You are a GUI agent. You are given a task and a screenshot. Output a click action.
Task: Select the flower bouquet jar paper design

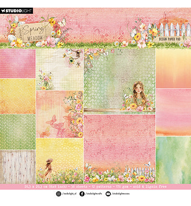pyautogui.click(x=60, y=69)
